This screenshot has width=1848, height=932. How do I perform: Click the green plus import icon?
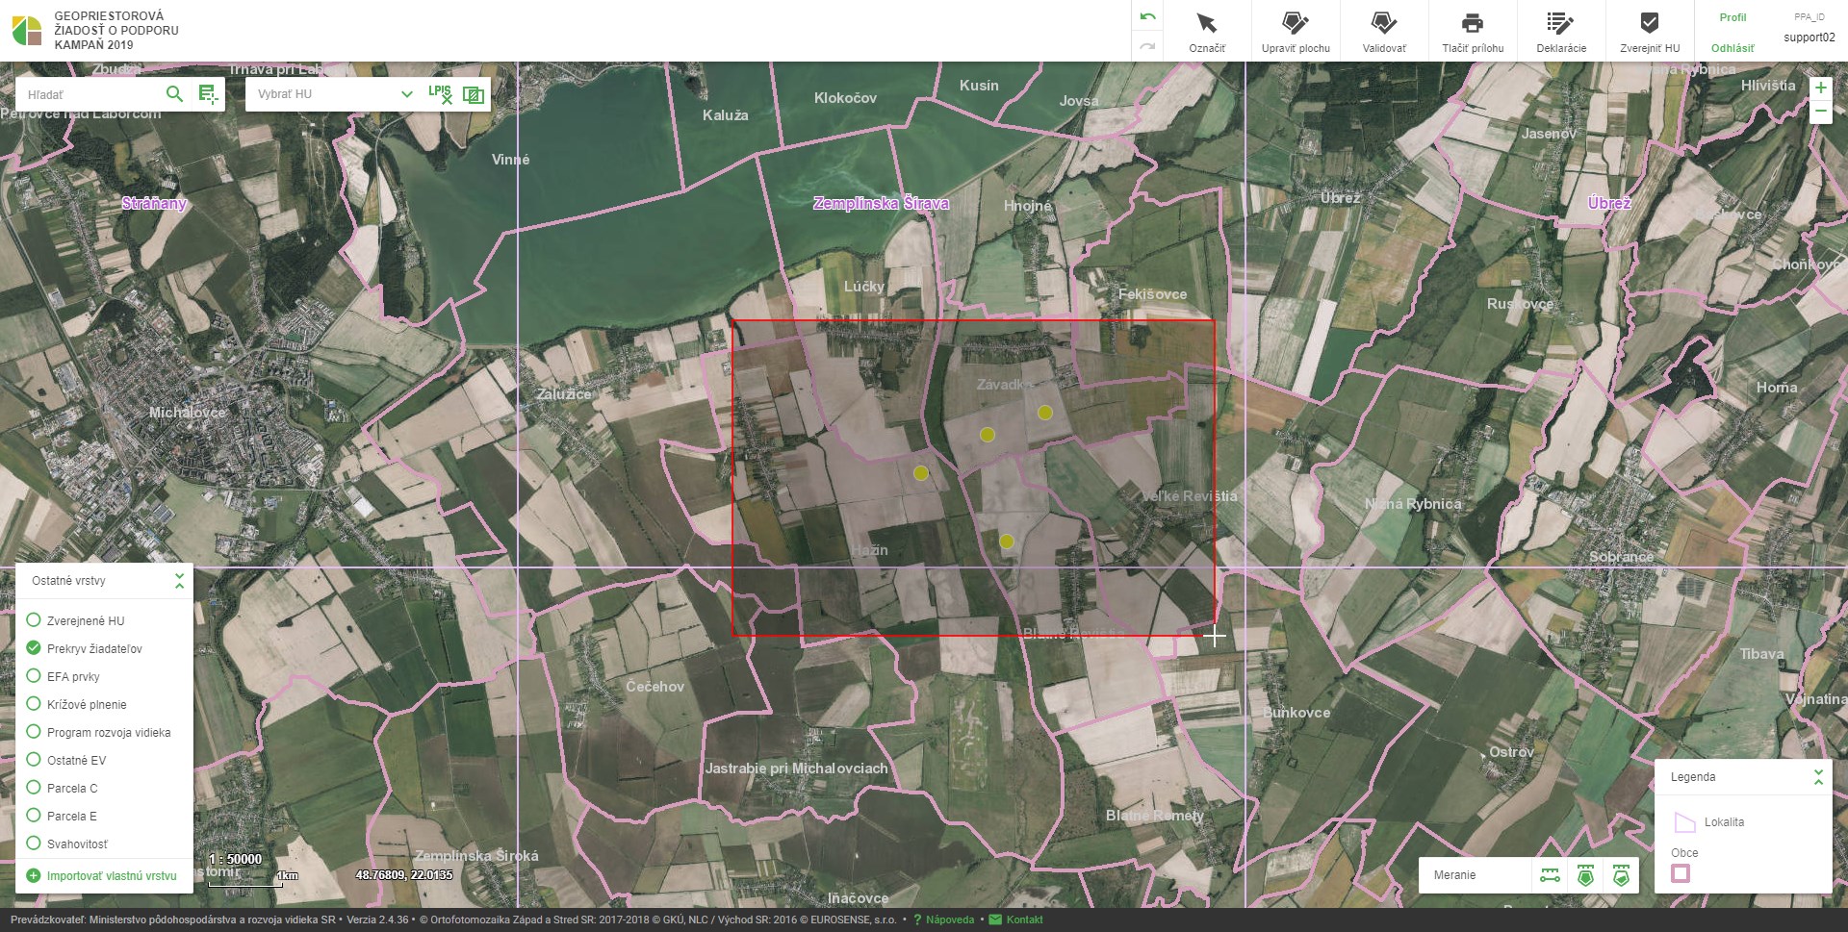coord(34,876)
